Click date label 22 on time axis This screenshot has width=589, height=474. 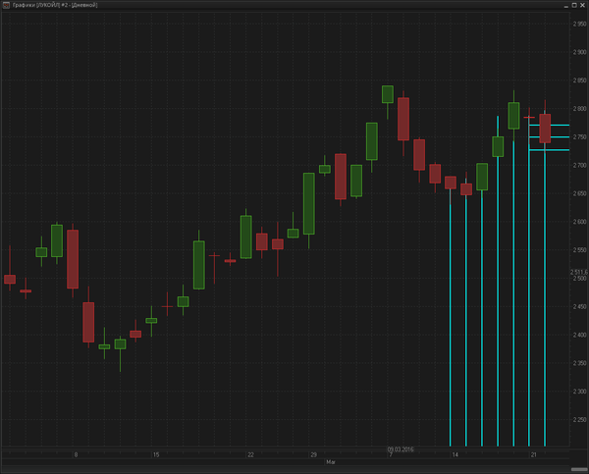(250, 454)
